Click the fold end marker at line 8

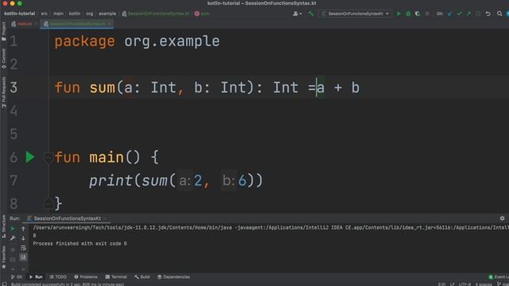tap(48, 203)
